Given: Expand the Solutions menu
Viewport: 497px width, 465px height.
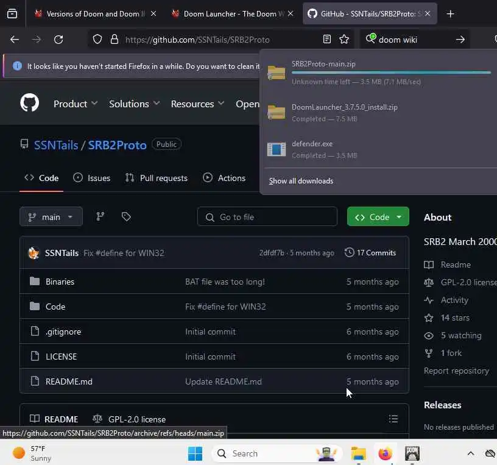Looking at the screenshot, I should pyautogui.click(x=135, y=104).
